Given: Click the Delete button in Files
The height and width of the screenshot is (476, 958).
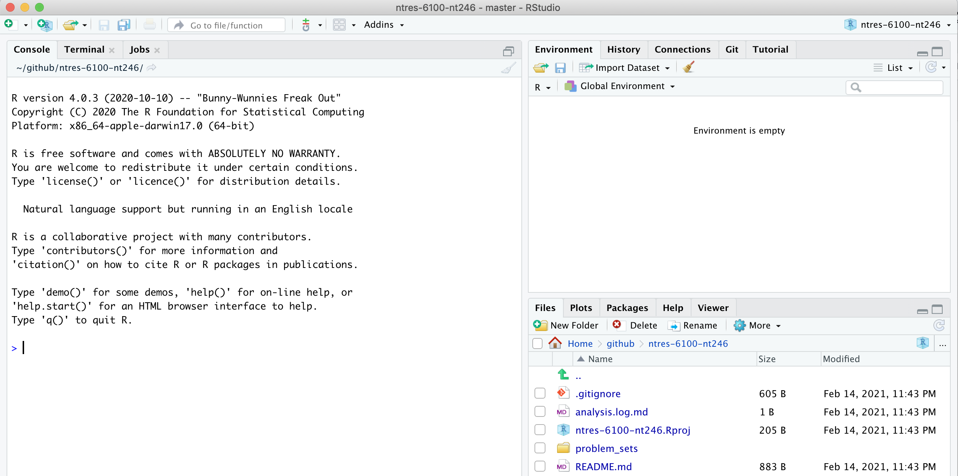Looking at the screenshot, I should (635, 325).
